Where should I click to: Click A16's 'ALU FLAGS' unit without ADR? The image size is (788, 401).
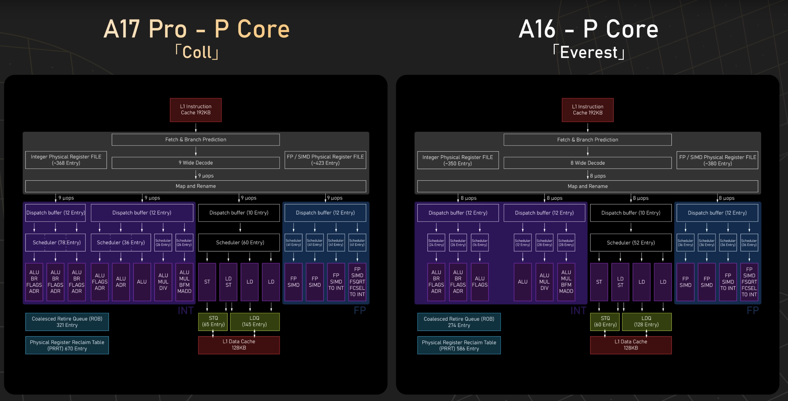tap(480, 282)
